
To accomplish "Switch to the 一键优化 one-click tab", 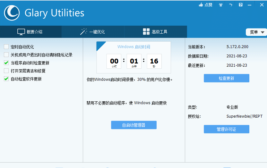I will (x=93, y=32).
